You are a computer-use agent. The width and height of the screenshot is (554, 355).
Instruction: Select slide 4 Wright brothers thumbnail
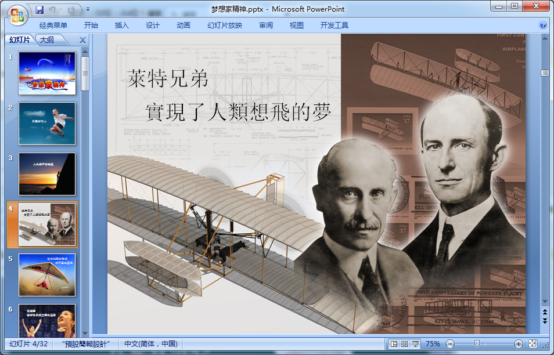[47, 224]
